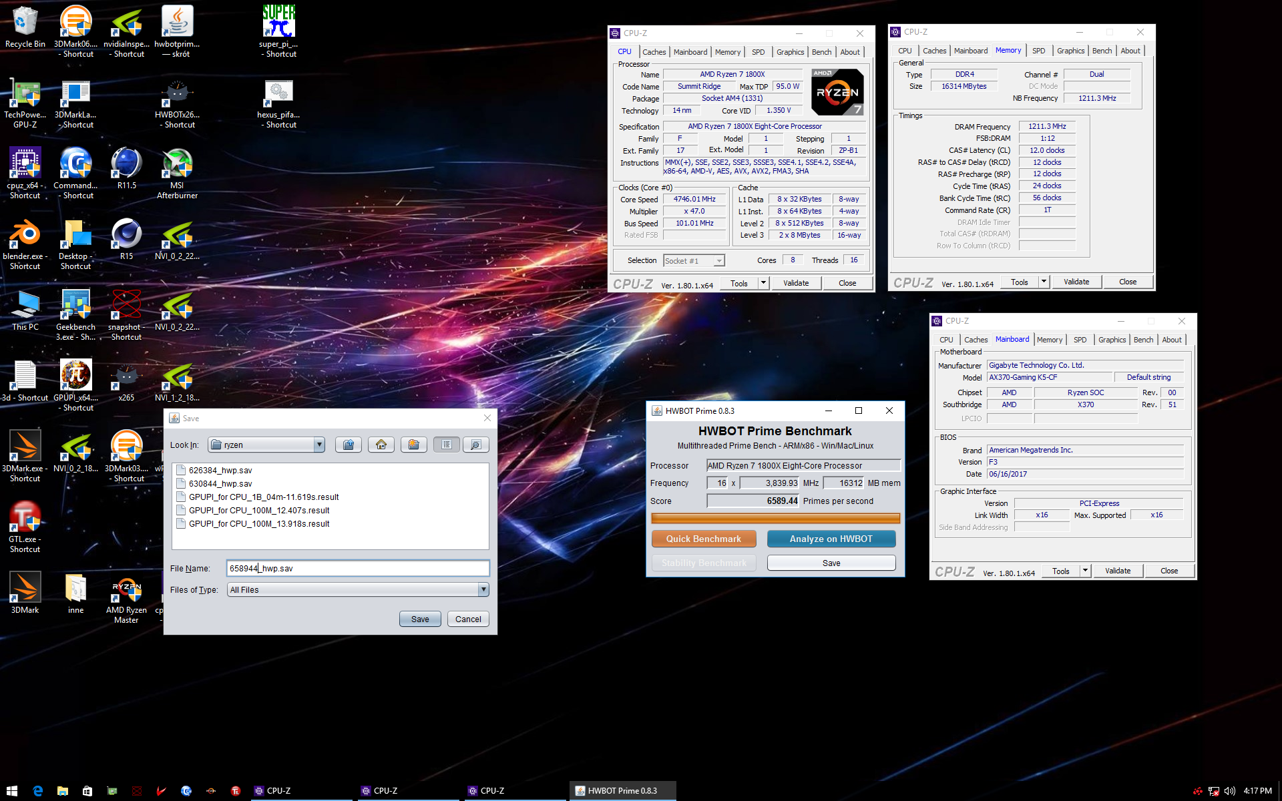Click HWBOT Prime 0.8.3 taskbar button
This screenshot has height=801, width=1282.
point(622,790)
